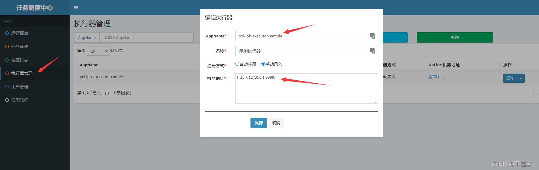Expand the 操作 dropdown caret
The image size is (539, 170).
(x=521, y=78)
